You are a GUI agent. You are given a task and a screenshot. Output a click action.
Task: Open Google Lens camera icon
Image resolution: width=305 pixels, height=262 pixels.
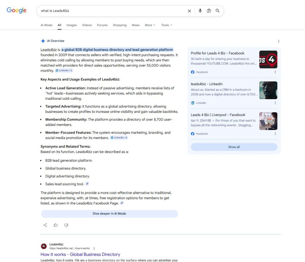tap(209, 10)
